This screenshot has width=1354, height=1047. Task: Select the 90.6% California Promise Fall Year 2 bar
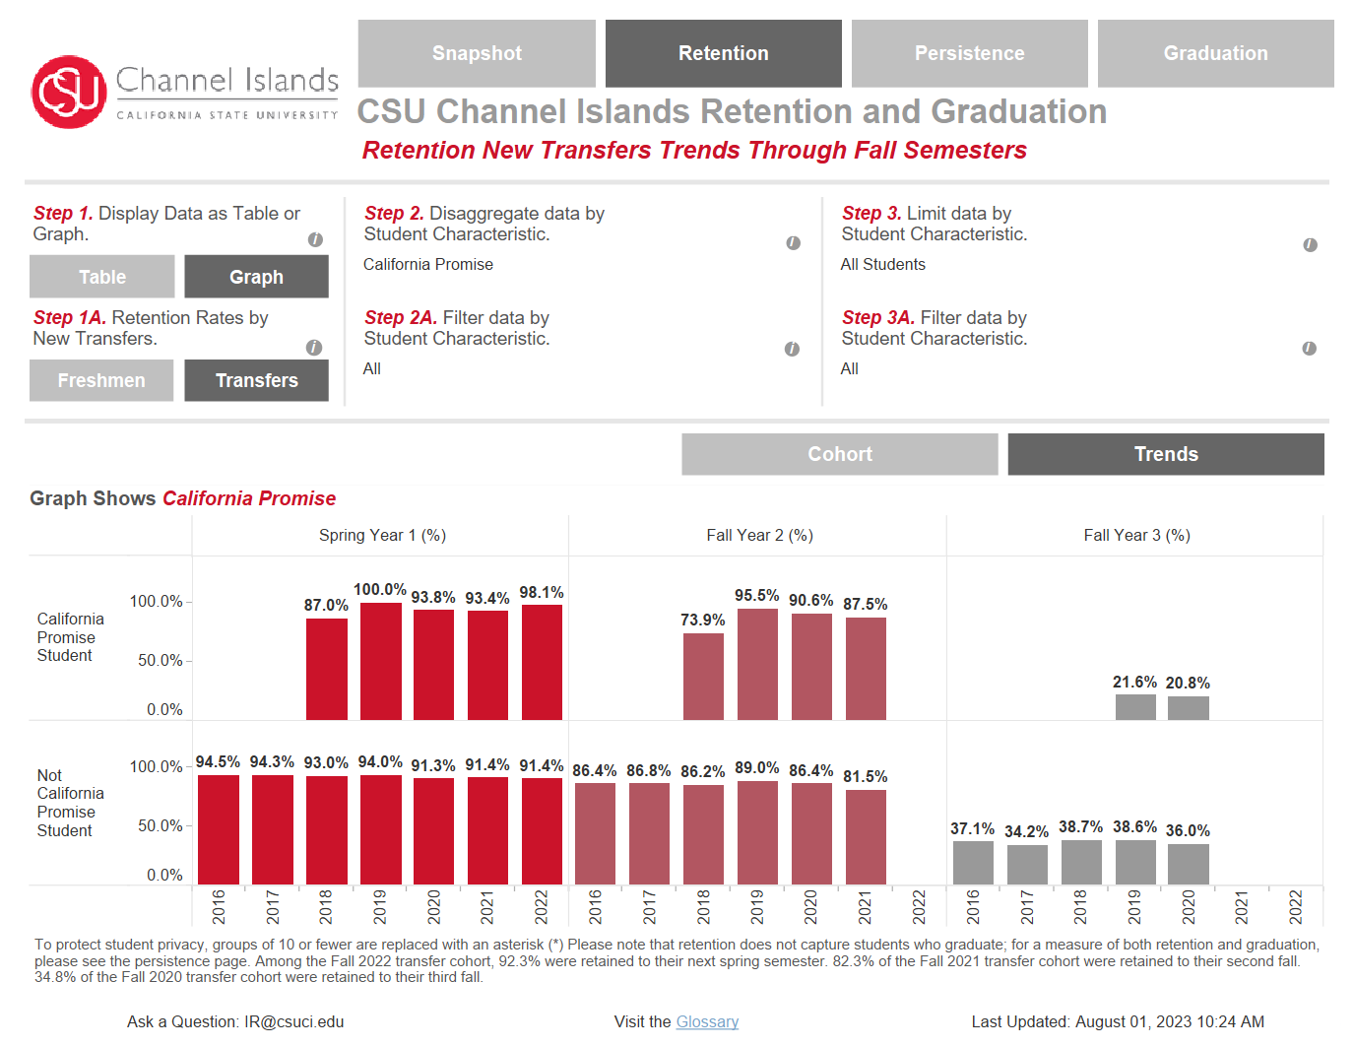[x=811, y=667]
